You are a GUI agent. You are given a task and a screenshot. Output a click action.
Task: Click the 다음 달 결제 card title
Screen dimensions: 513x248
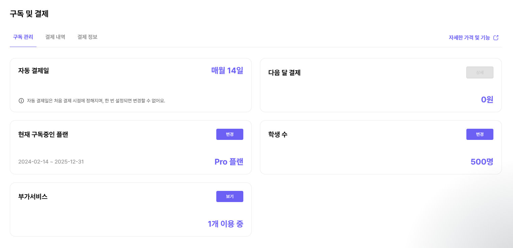pos(284,73)
